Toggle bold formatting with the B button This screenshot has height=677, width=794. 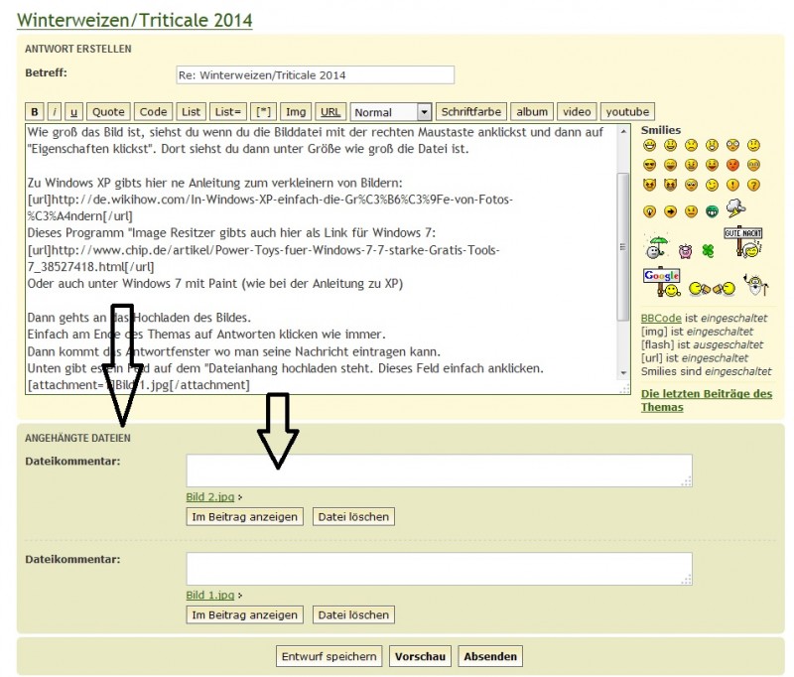click(34, 111)
